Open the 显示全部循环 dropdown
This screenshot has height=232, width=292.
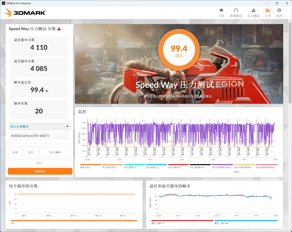click(39, 126)
